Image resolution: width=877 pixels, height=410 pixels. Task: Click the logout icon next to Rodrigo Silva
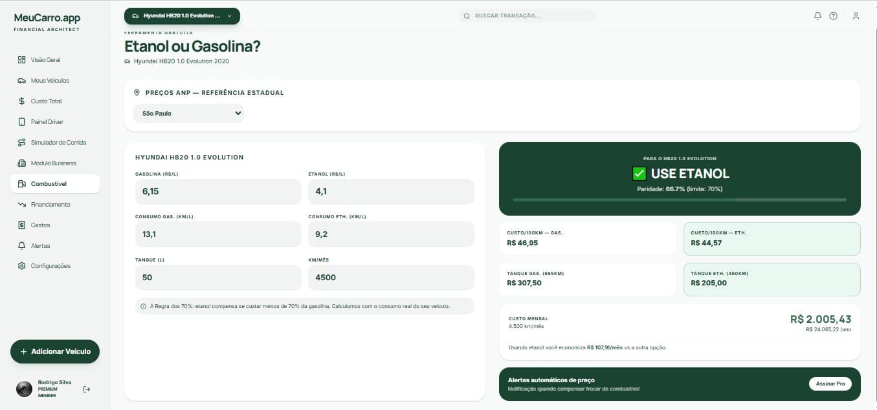87,389
